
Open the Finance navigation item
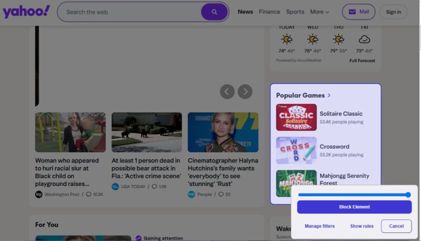pos(269,12)
